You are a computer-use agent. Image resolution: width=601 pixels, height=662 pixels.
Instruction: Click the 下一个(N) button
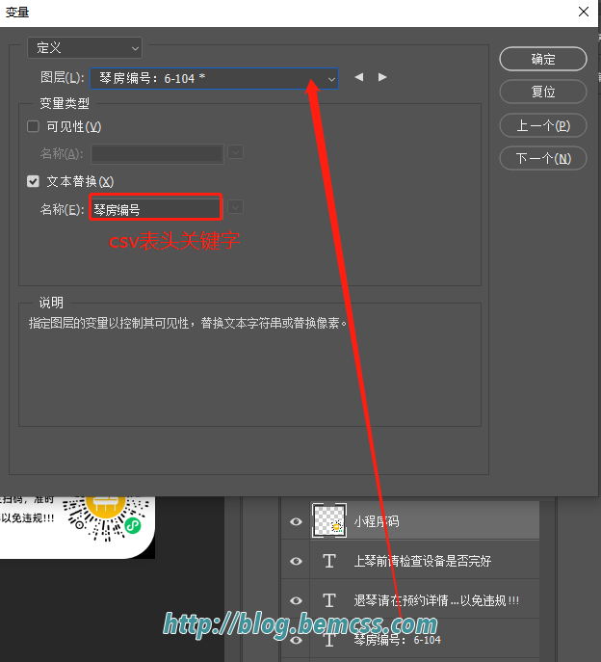(543, 158)
